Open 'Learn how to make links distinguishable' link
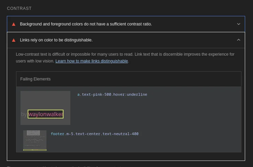Image resolution: width=253 pixels, height=167 pixels. (x=92, y=61)
